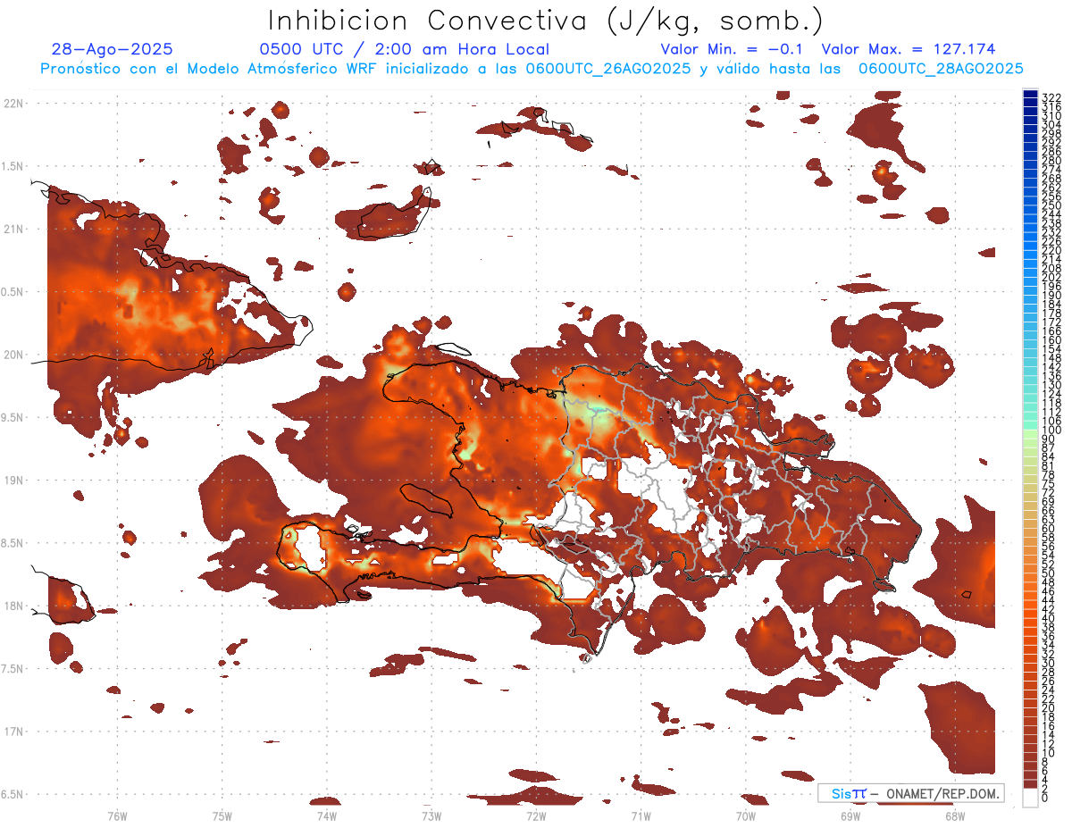1072x828 pixels.
Task: Click the darkest blue 322 colorbar swatch
Action: pos(1030,96)
